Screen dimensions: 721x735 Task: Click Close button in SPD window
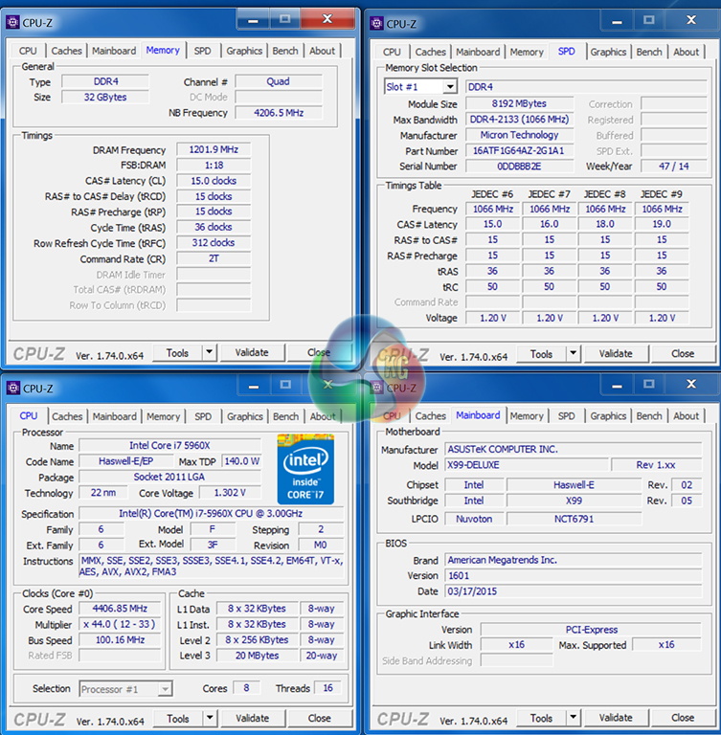tap(683, 353)
